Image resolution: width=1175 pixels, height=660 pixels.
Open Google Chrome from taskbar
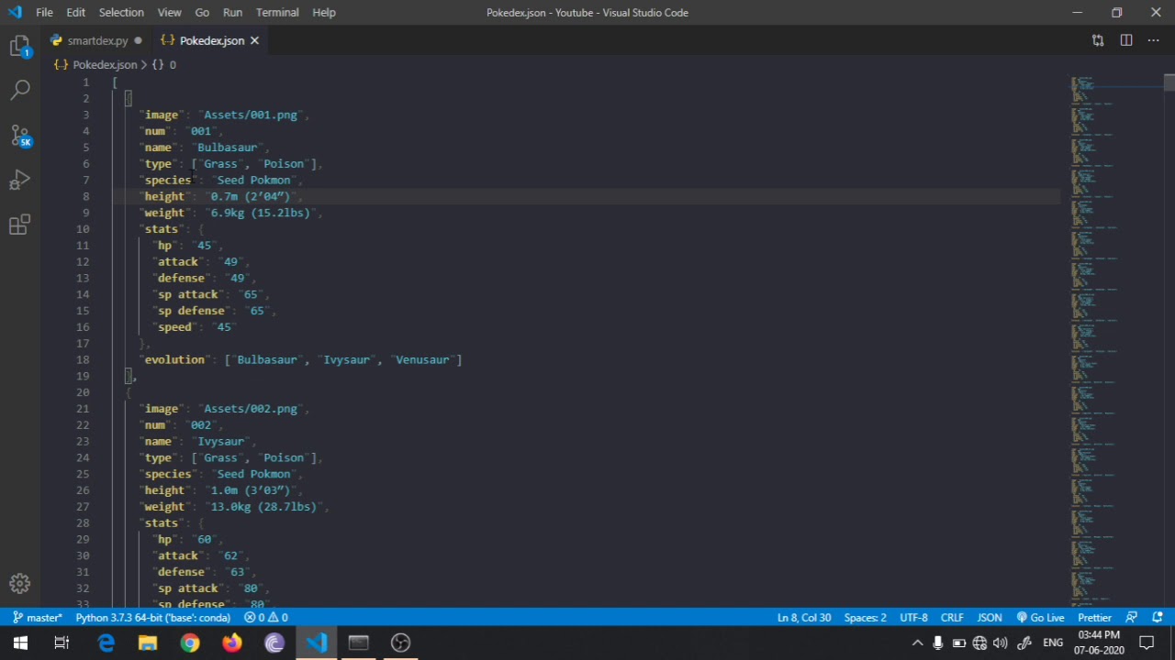190,643
